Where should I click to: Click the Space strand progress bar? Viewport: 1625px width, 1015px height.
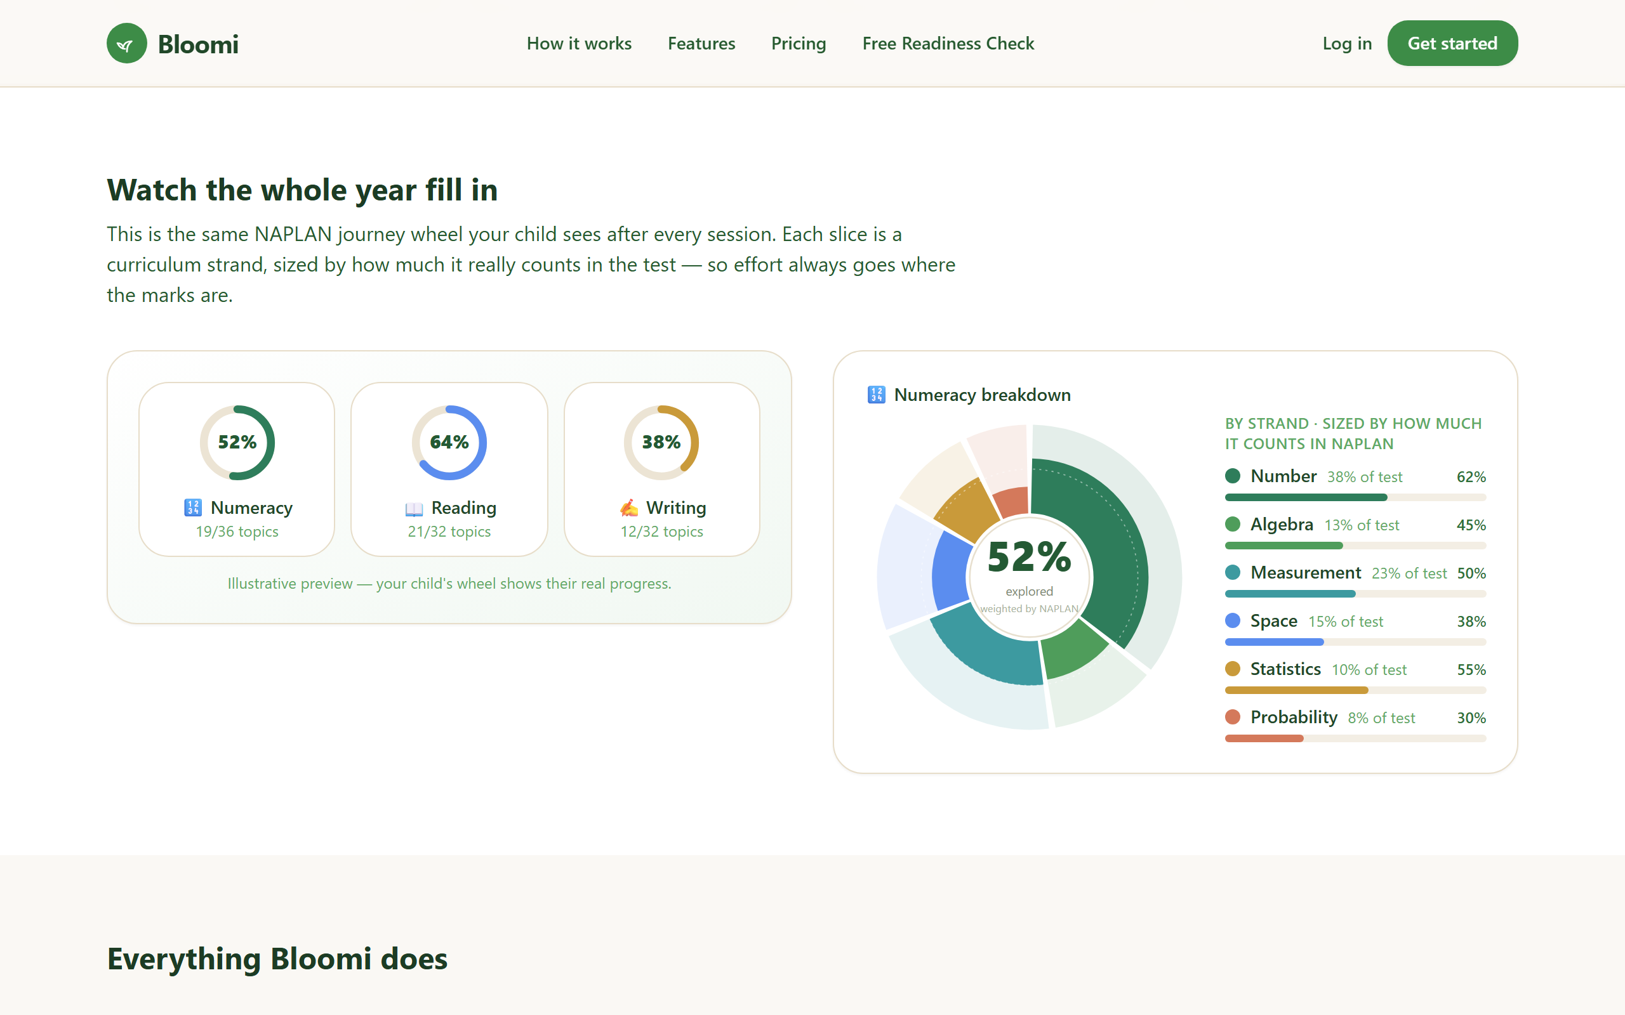point(1355,643)
